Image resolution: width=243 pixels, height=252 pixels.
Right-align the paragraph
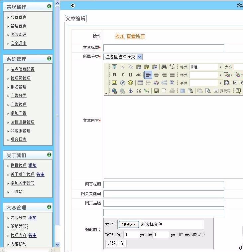pos(164,75)
